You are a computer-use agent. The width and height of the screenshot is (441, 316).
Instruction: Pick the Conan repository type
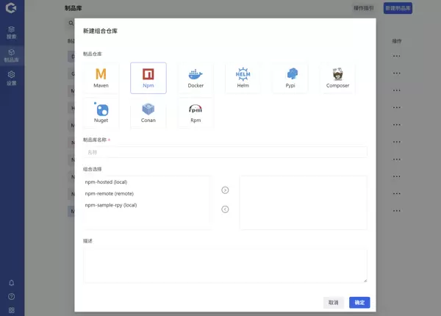[x=148, y=112]
